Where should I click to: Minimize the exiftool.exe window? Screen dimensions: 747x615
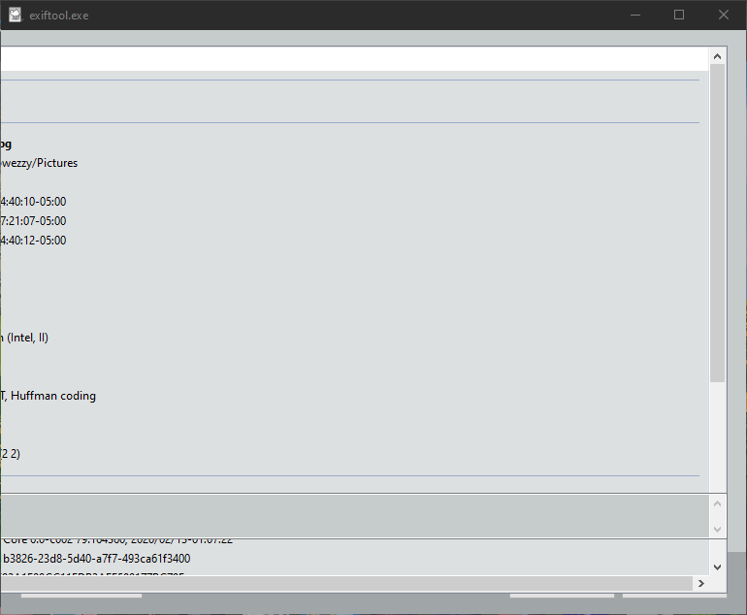tap(635, 16)
